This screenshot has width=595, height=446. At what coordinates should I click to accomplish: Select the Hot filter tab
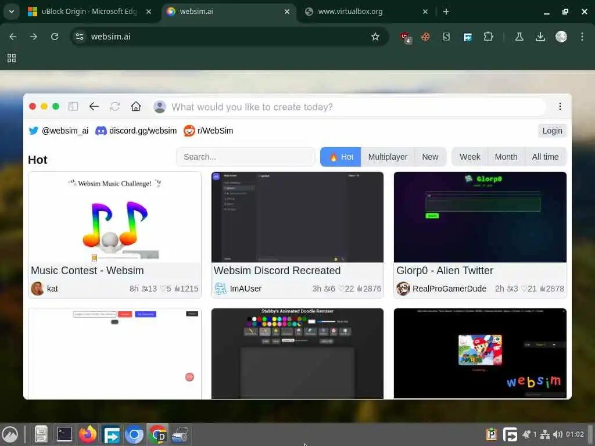pyautogui.click(x=340, y=157)
